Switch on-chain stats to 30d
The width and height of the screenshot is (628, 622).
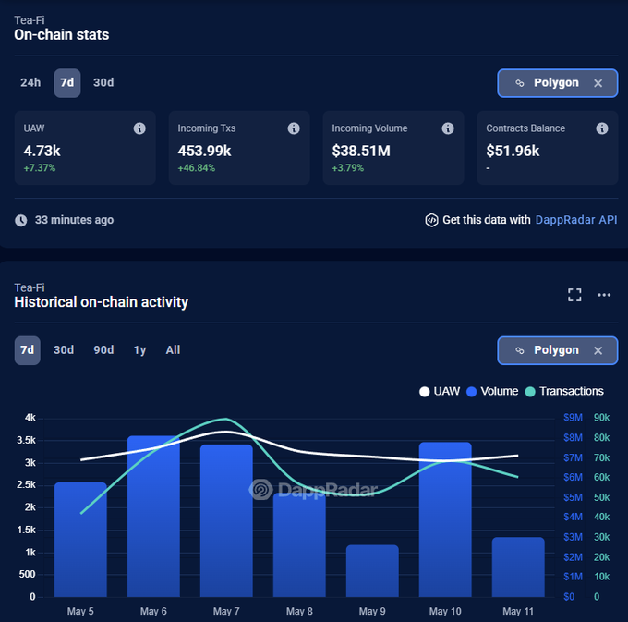(103, 83)
